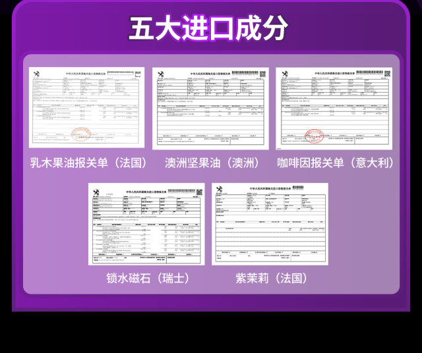Open the 锁水磁石 declaration form thumbnail

(x=147, y=225)
